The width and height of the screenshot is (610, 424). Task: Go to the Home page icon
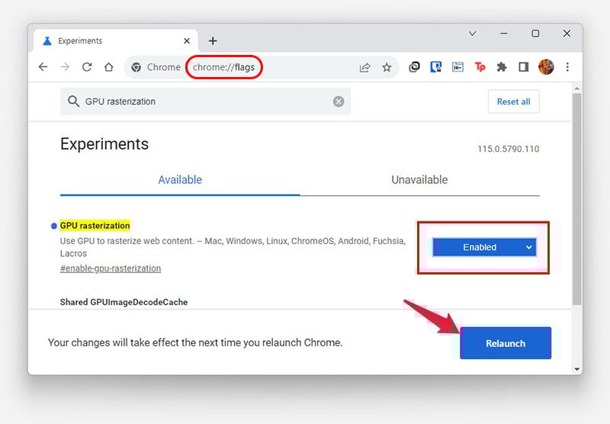(109, 67)
